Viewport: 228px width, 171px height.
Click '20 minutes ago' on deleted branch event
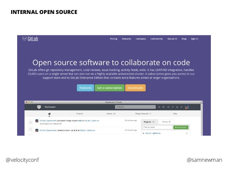tap(131, 130)
